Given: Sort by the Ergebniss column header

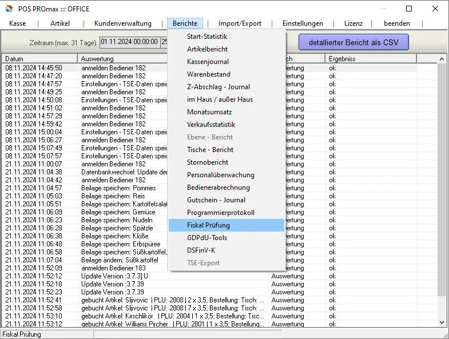Looking at the screenshot, I should pos(371,59).
